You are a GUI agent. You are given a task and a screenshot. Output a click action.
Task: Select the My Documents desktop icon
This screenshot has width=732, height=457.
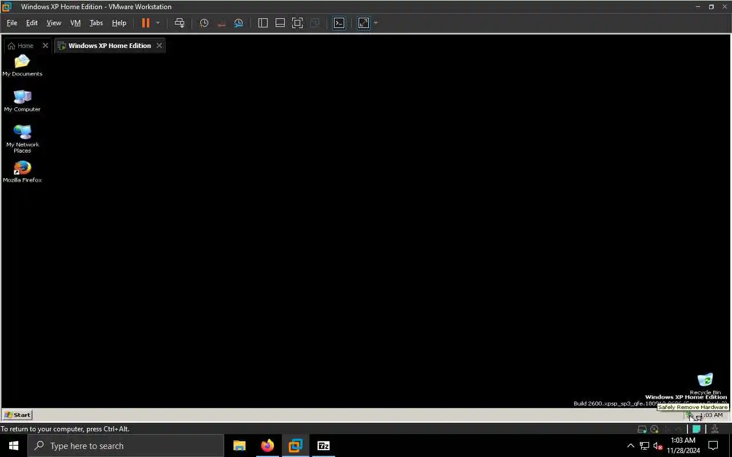coord(22,65)
